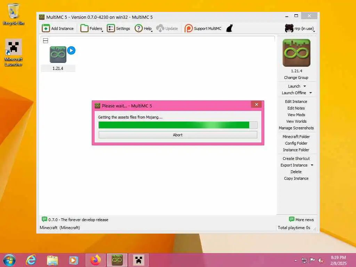Expand the Export Instance dropdown arrow

[312, 165]
